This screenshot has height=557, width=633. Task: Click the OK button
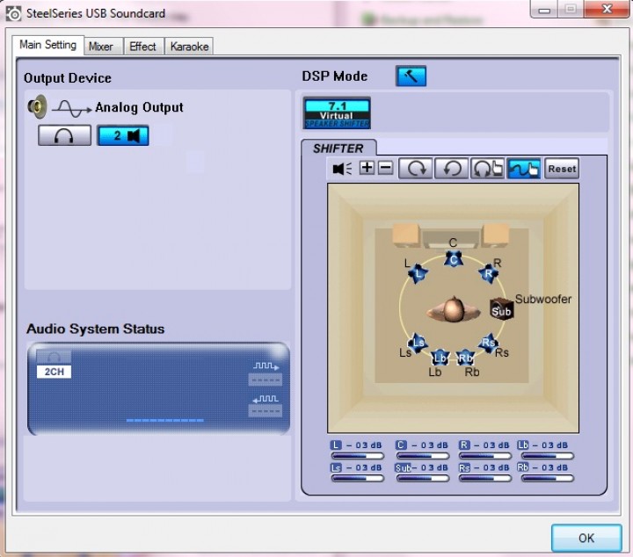[586, 538]
